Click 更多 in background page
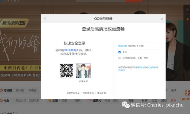190x114 pixels. tap(174, 101)
